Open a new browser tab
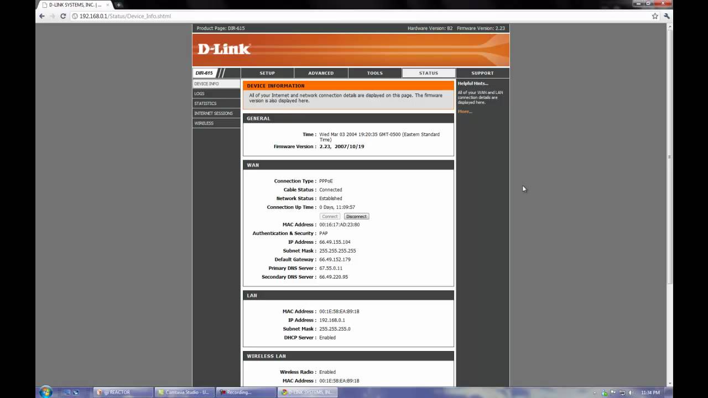This screenshot has height=398, width=708. tap(118, 5)
